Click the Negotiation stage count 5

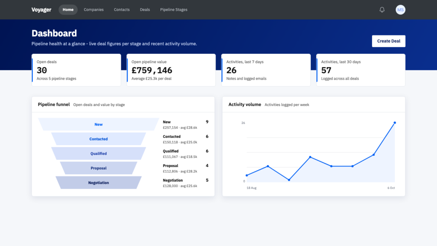(207, 180)
